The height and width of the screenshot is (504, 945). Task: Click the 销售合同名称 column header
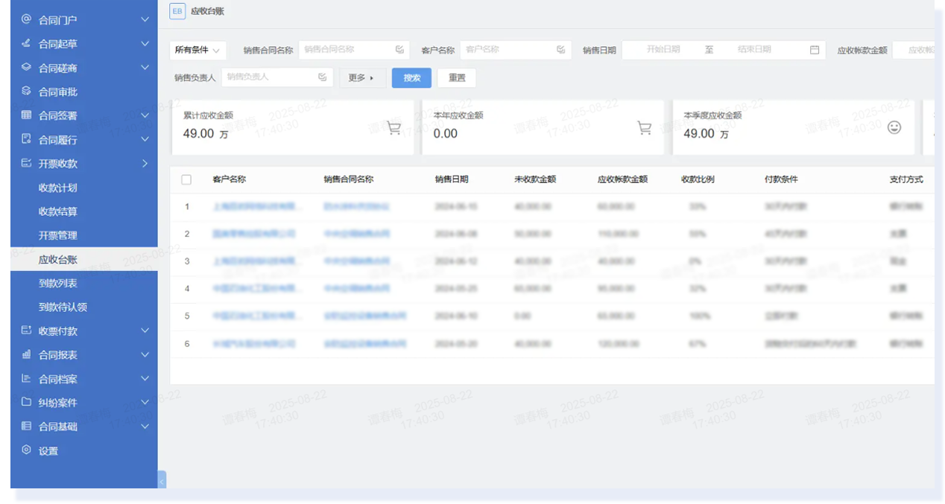pyautogui.click(x=348, y=179)
